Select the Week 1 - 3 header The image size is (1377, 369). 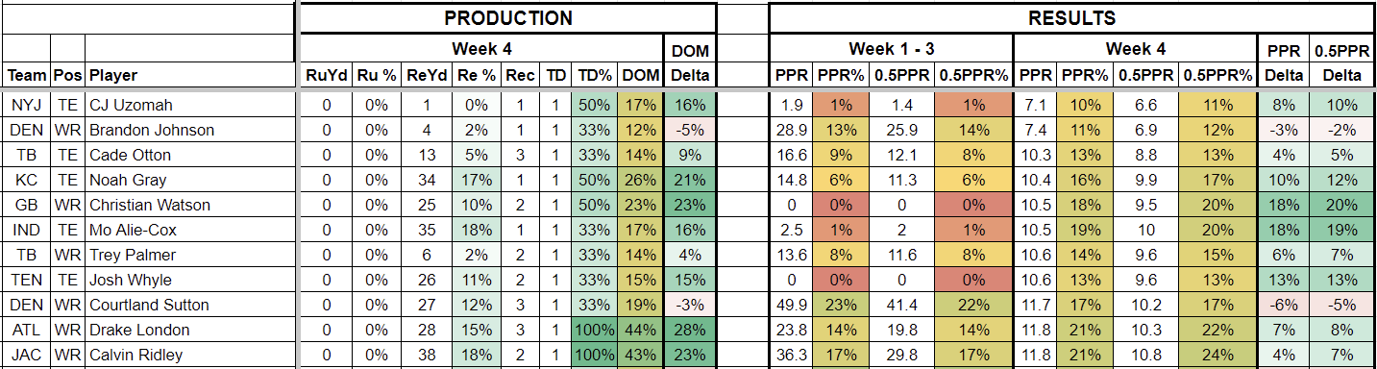point(891,48)
